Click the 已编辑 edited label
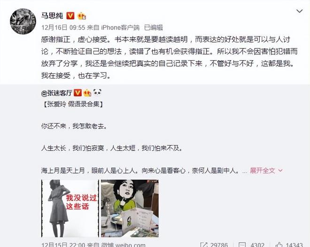This screenshot has height=247, width=310. tap(154, 27)
